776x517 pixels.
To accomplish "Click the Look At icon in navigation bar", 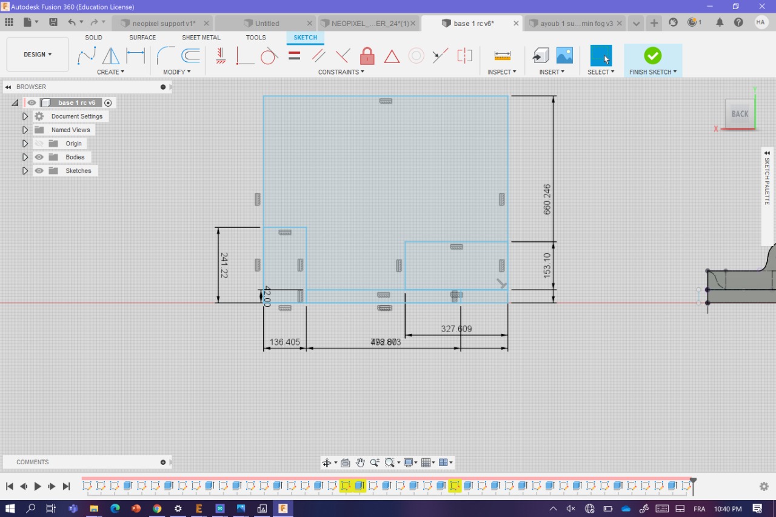I will tap(346, 462).
